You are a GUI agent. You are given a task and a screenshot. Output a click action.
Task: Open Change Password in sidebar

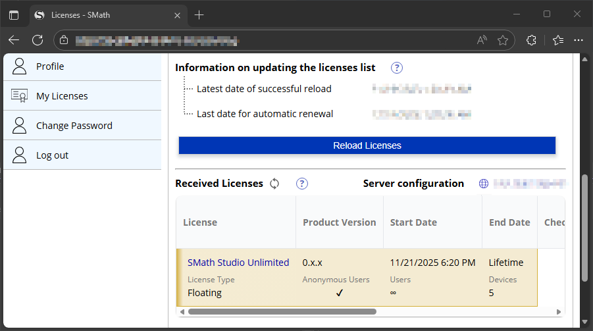click(x=82, y=126)
